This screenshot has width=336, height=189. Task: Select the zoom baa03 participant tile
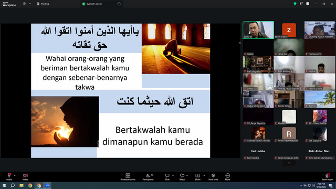coord(289,30)
